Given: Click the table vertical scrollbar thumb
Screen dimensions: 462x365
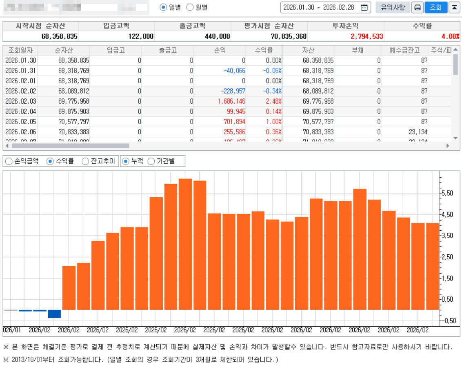Looking at the screenshot, I should (x=455, y=65).
